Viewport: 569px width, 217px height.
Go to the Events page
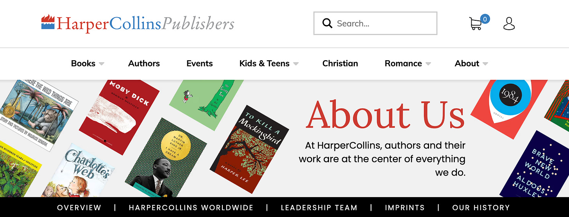[200, 63]
